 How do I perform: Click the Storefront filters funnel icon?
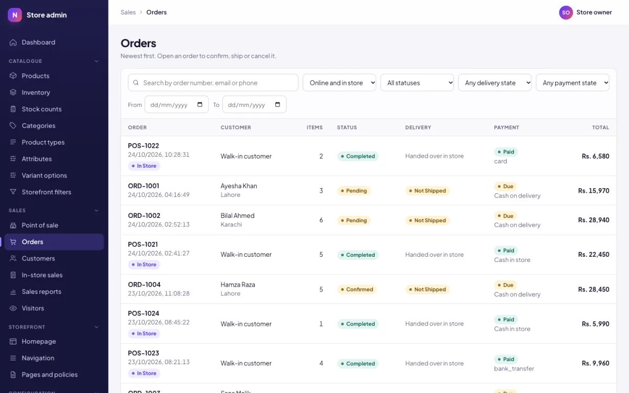13,192
